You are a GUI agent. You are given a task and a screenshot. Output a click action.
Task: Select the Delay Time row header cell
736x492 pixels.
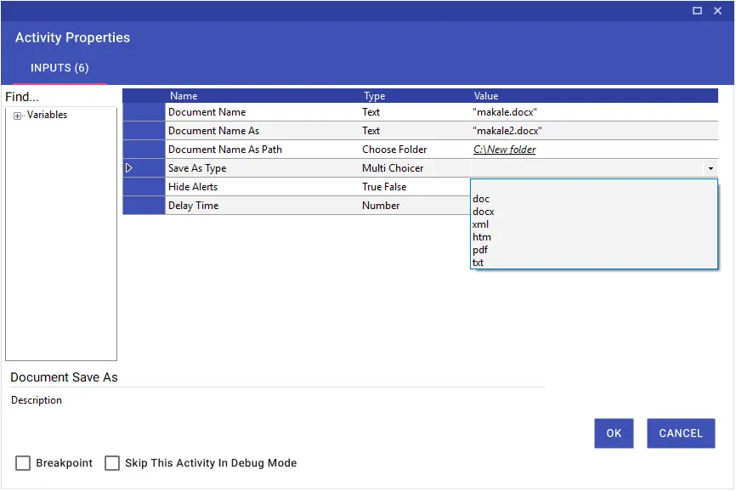(144, 206)
